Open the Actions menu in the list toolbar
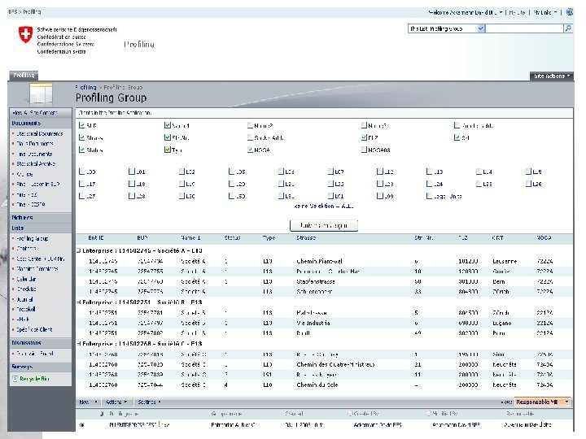This screenshot has width=586, height=439. pos(115,402)
